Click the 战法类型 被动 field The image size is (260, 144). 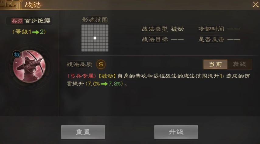pos(163,29)
